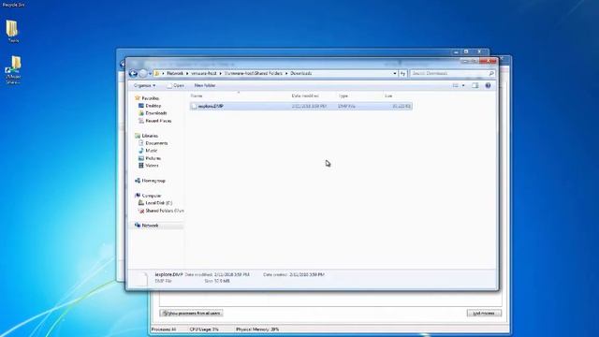Open the Organize menu
The image size is (599, 337).
(144, 85)
